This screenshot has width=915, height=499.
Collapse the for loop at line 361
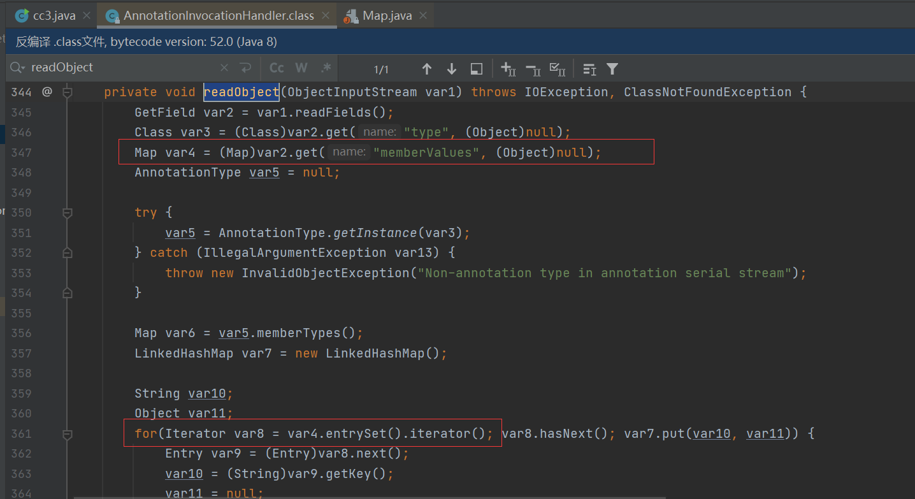(x=67, y=434)
